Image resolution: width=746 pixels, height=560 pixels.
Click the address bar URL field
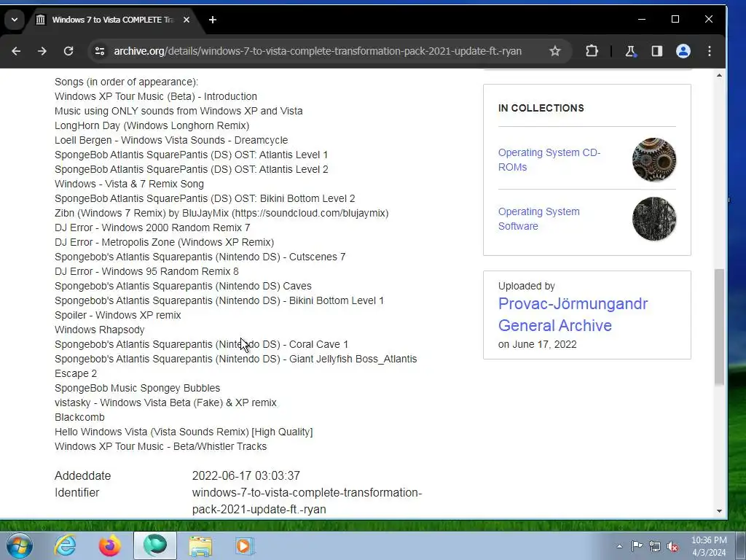tap(318, 51)
